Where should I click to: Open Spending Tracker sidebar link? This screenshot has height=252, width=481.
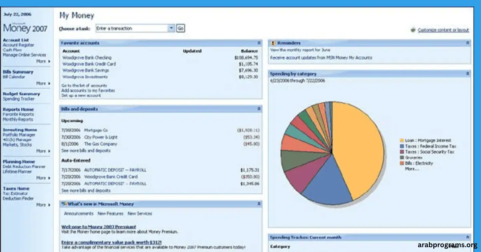18,99
